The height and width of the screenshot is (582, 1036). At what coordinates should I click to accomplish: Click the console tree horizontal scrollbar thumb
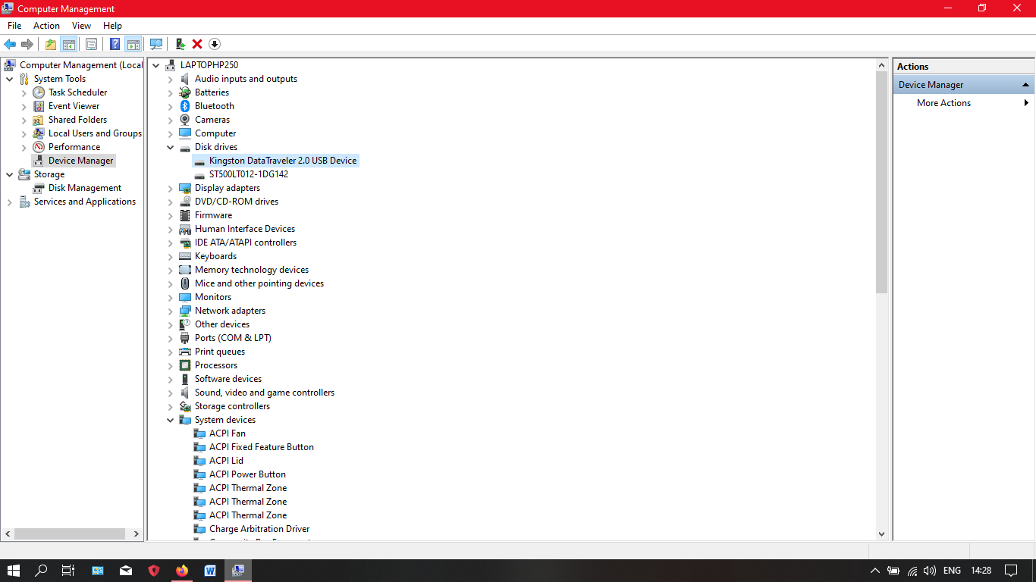[70, 533]
